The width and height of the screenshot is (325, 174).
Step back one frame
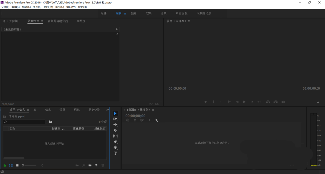pos(237,102)
